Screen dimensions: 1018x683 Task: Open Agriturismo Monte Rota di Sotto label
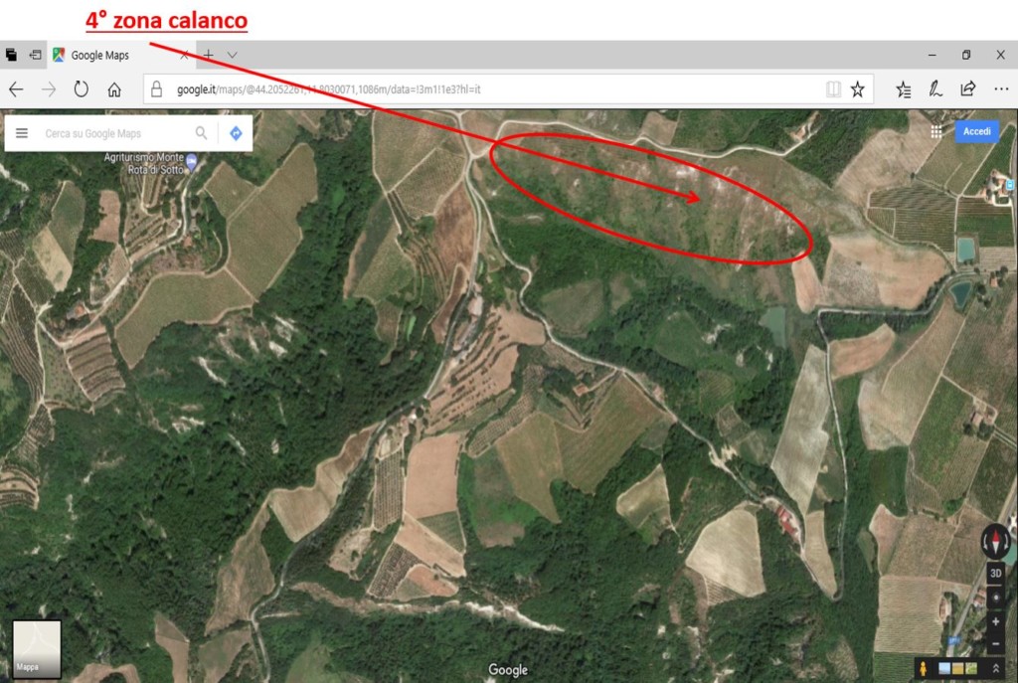(x=144, y=163)
